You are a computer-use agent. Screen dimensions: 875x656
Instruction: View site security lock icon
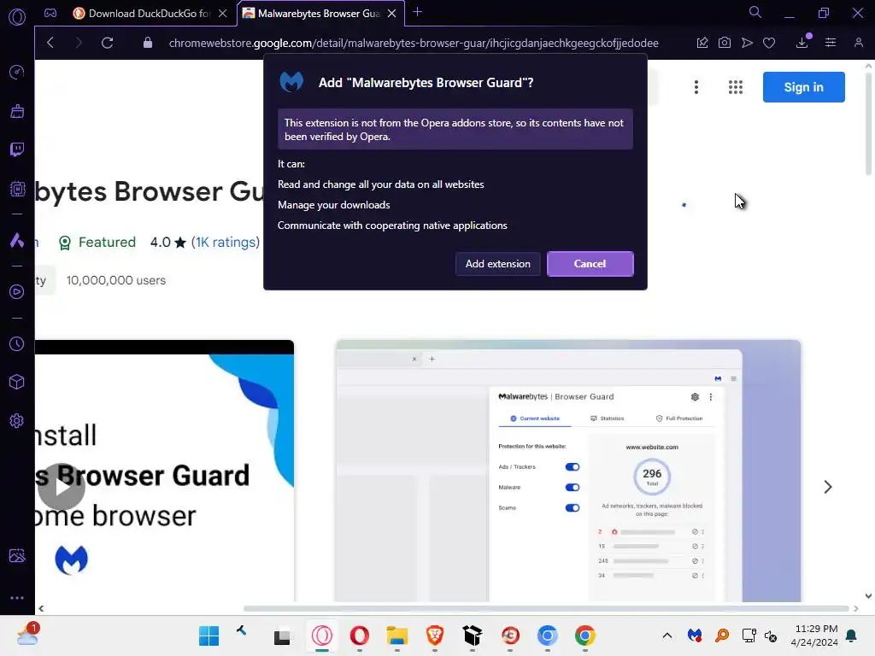pyautogui.click(x=147, y=43)
